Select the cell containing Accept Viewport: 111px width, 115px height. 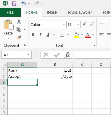(22, 76)
